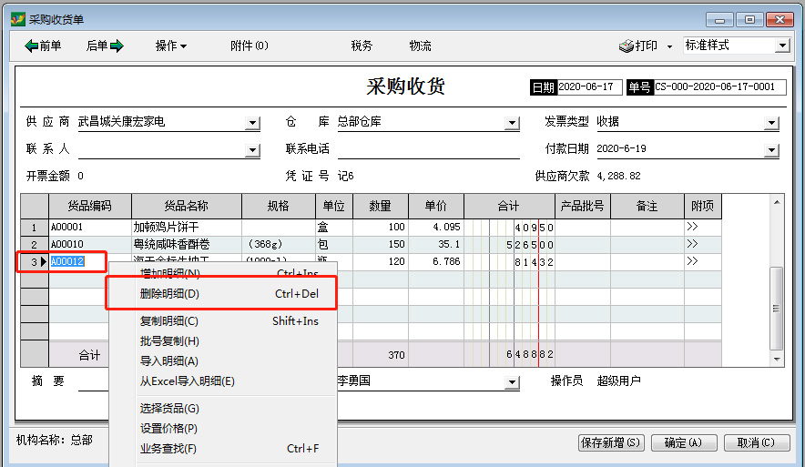
Task: Click unit price 35.1 cell
Action: 436,244
